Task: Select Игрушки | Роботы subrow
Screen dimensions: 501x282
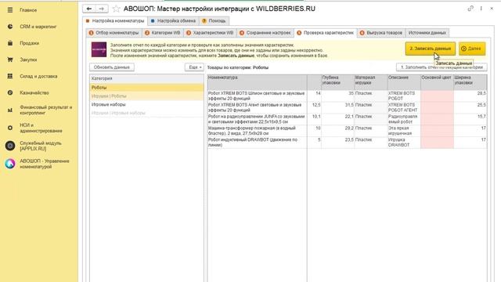Action: point(146,96)
